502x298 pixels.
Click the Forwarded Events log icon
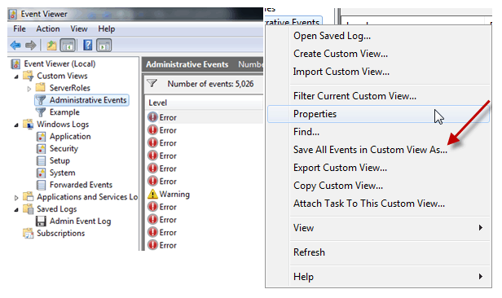tap(41, 185)
